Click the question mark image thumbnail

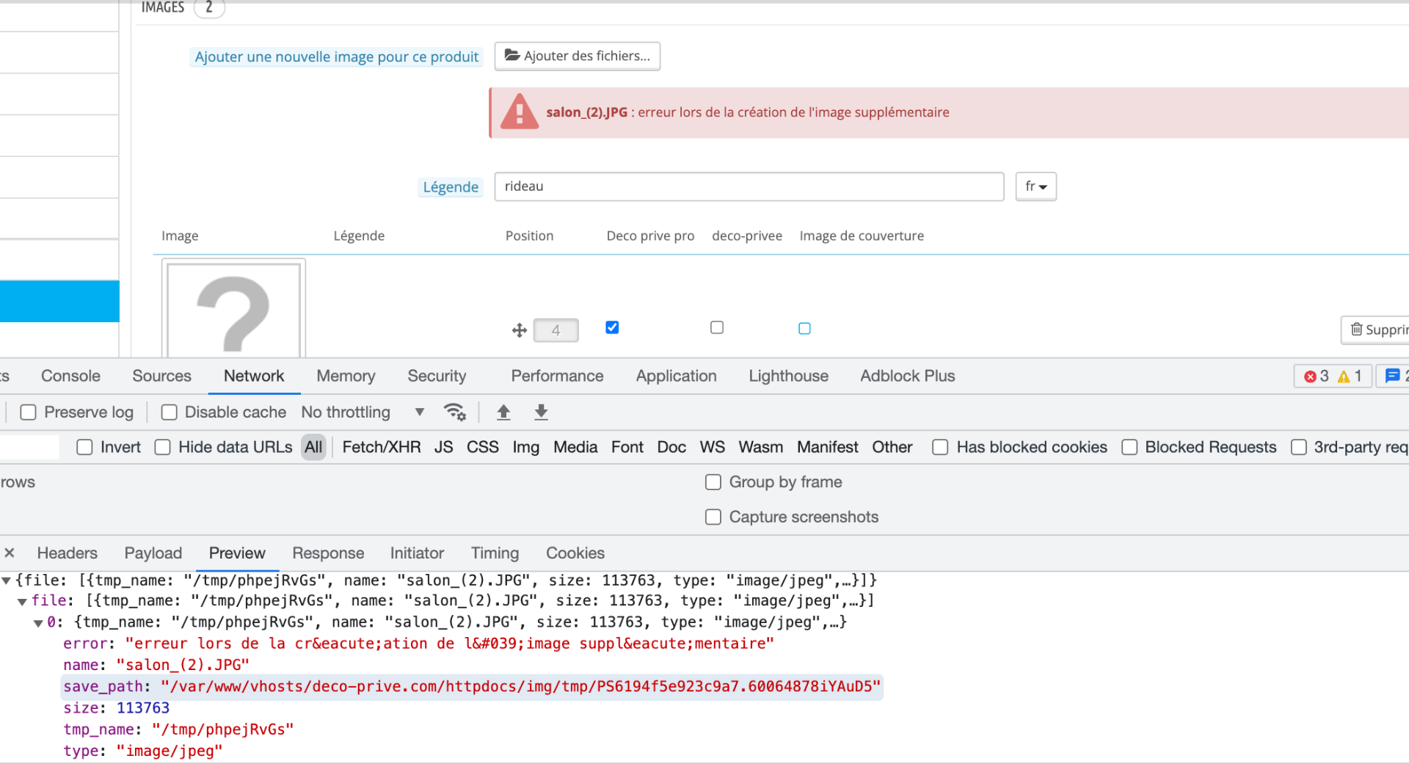point(233,310)
